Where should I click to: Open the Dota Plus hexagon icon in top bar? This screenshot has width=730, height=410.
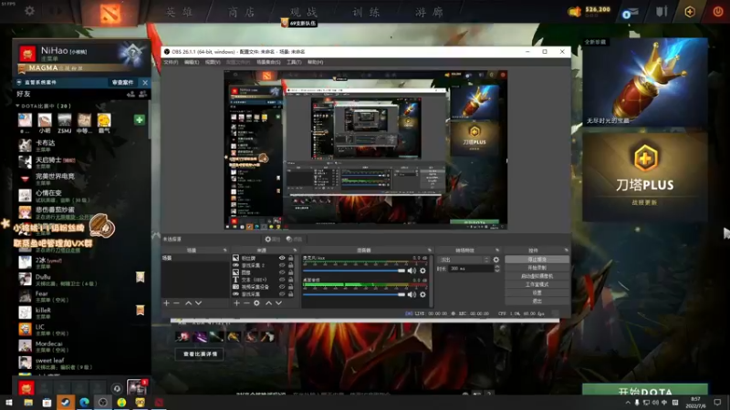coord(690,12)
